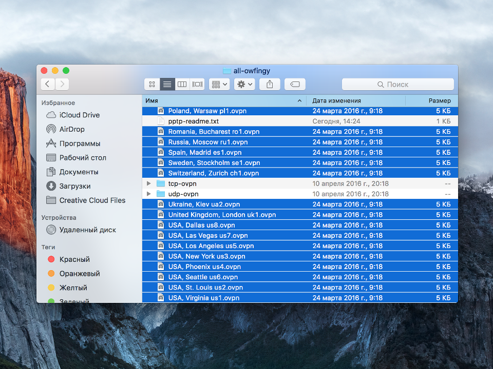Select United Kingdom, London uk1.ovpn file
The image size is (493, 369).
(300, 215)
